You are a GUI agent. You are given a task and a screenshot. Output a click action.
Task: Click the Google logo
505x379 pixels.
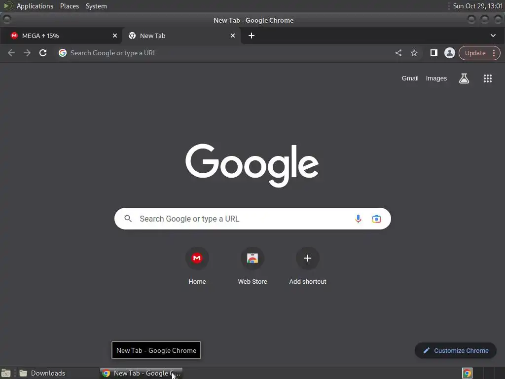(252, 165)
